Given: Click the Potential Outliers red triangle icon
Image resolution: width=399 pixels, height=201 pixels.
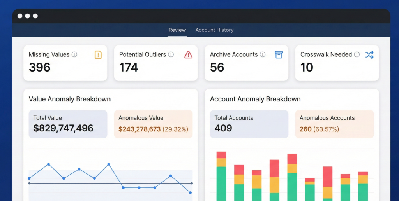Looking at the screenshot, I should (188, 55).
